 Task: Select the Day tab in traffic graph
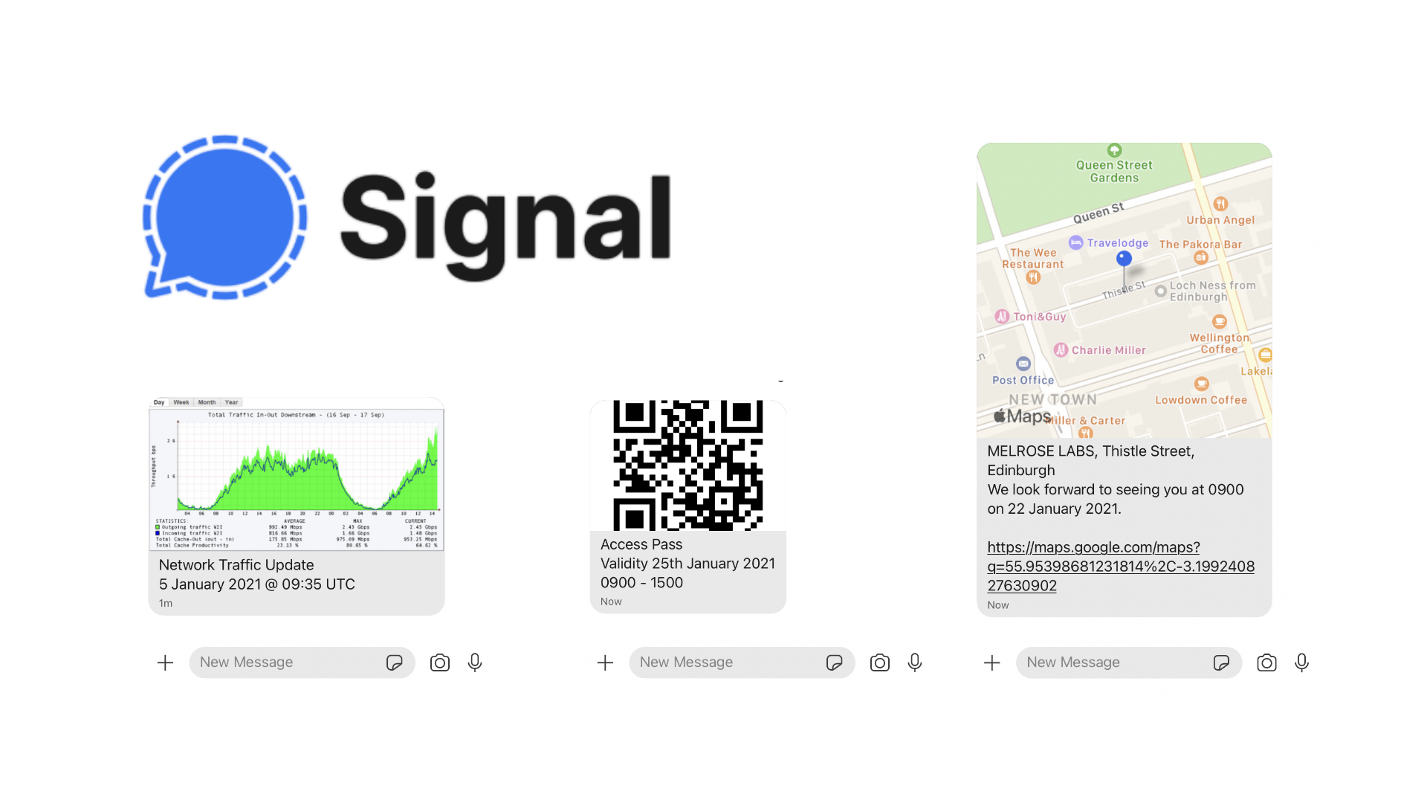(x=159, y=401)
